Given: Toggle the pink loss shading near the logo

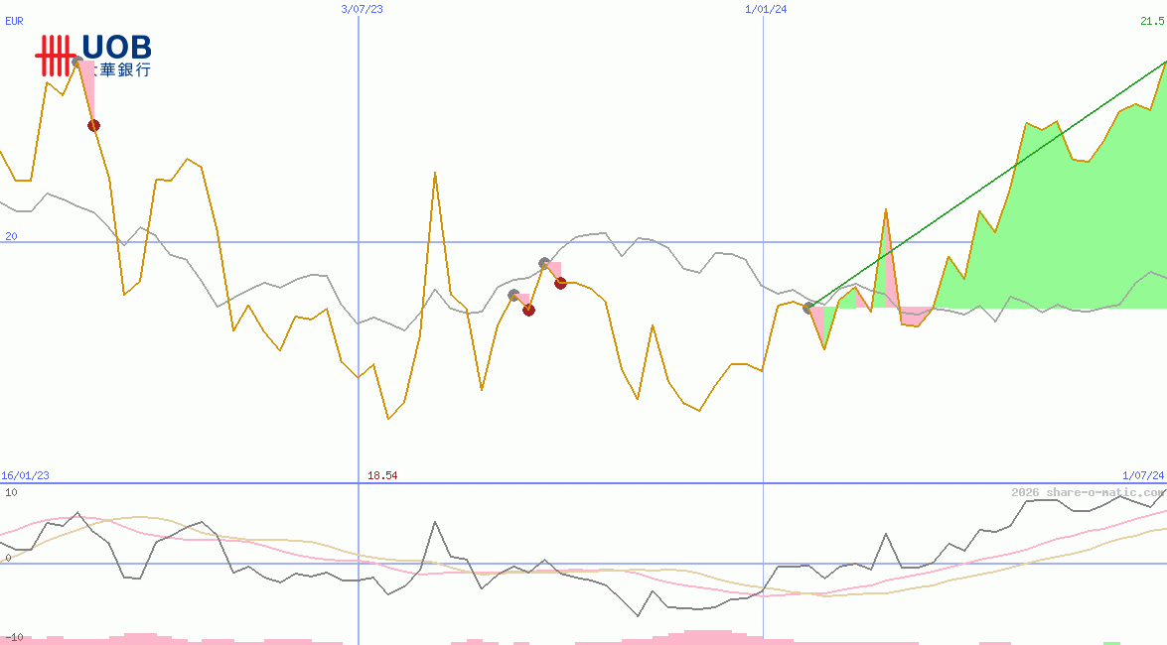Looking at the screenshot, I should [x=87, y=89].
